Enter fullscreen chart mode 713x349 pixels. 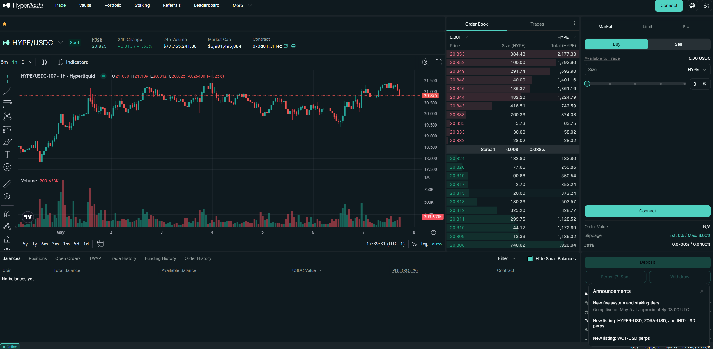439,62
